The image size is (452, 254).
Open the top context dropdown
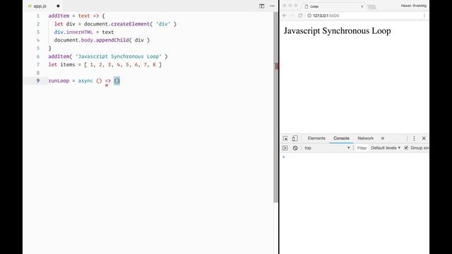click(x=327, y=147)
